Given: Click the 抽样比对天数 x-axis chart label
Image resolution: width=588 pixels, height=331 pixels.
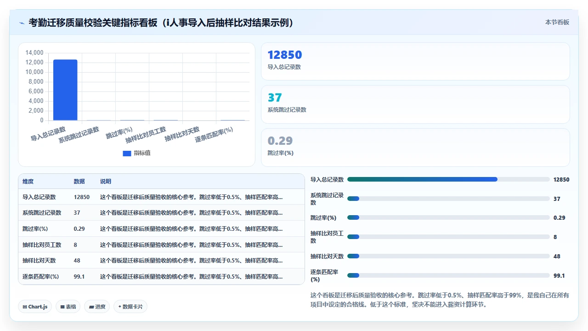Looking at the screenshot, I should pyautogui.click(x=182, y=134).
